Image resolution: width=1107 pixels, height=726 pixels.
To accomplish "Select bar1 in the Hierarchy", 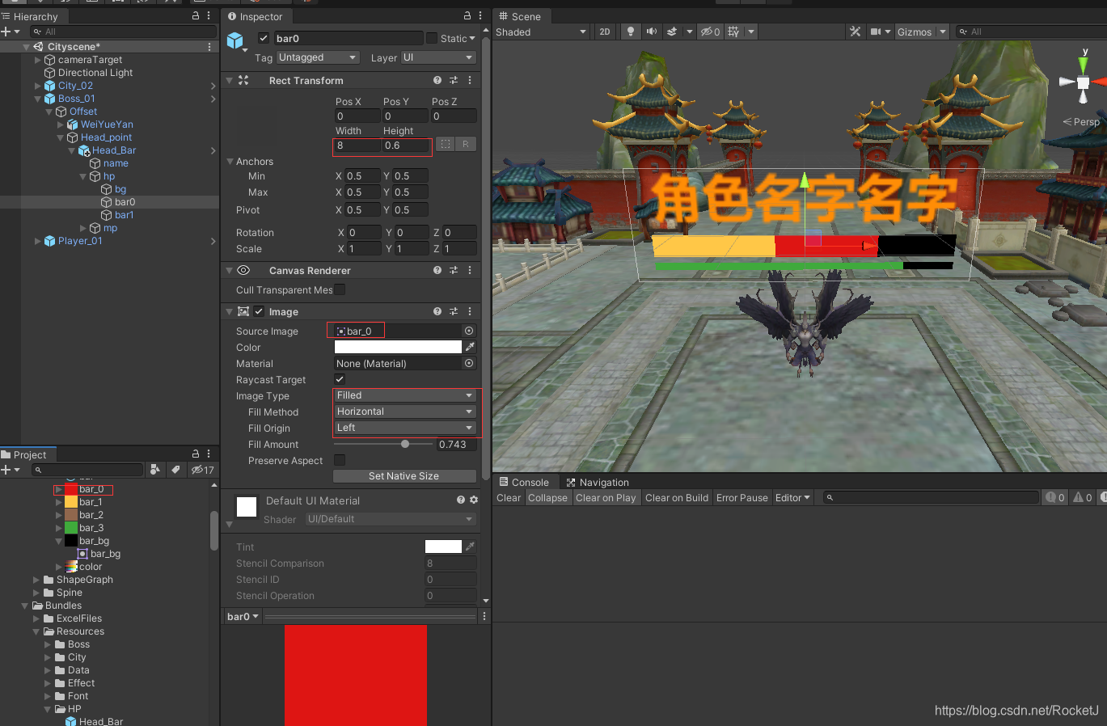I will (124, 215).
